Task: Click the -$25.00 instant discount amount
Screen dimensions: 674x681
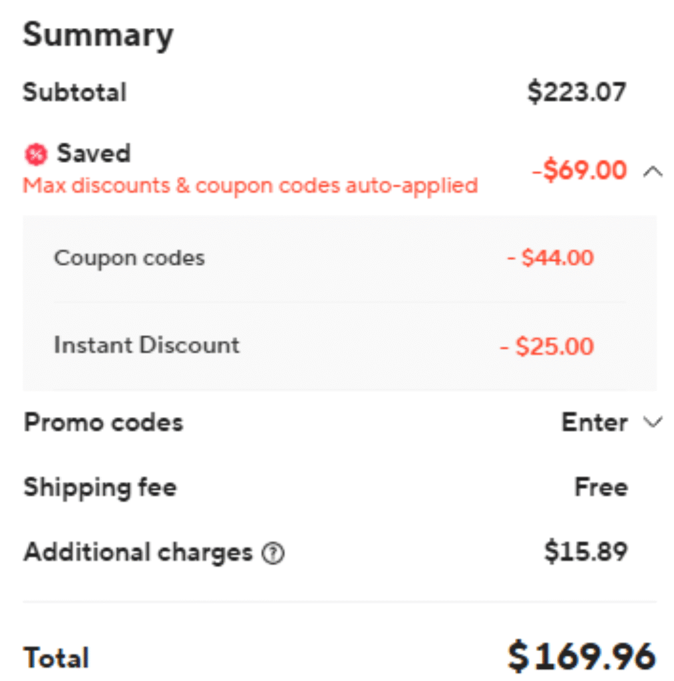Action: [547, 346]
